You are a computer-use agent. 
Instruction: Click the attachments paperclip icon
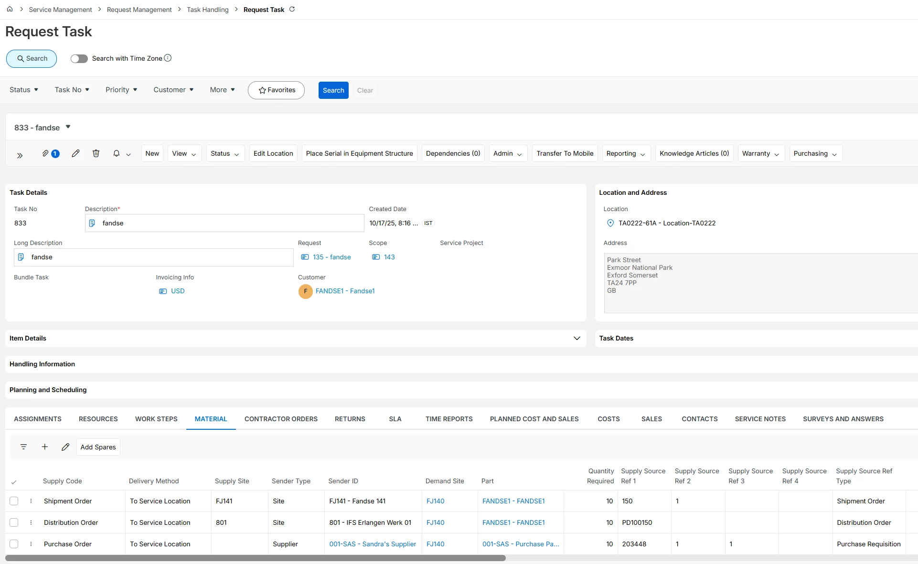point(45,153)
